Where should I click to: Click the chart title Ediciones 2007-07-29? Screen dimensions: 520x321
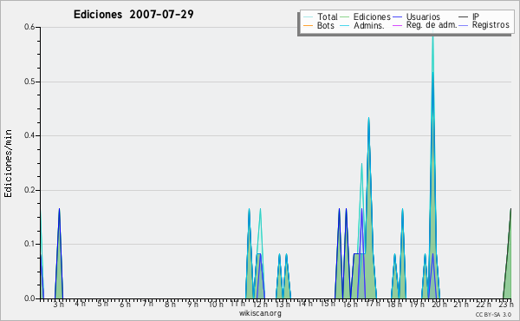133,15
